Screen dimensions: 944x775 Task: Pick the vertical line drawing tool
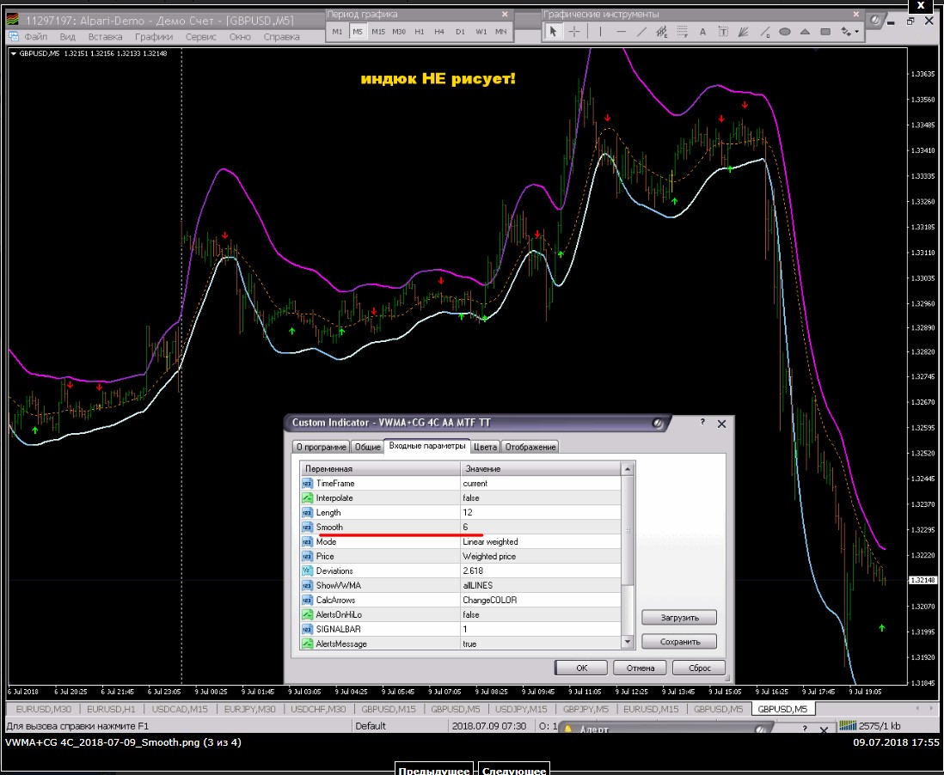[x=599, y=32]
